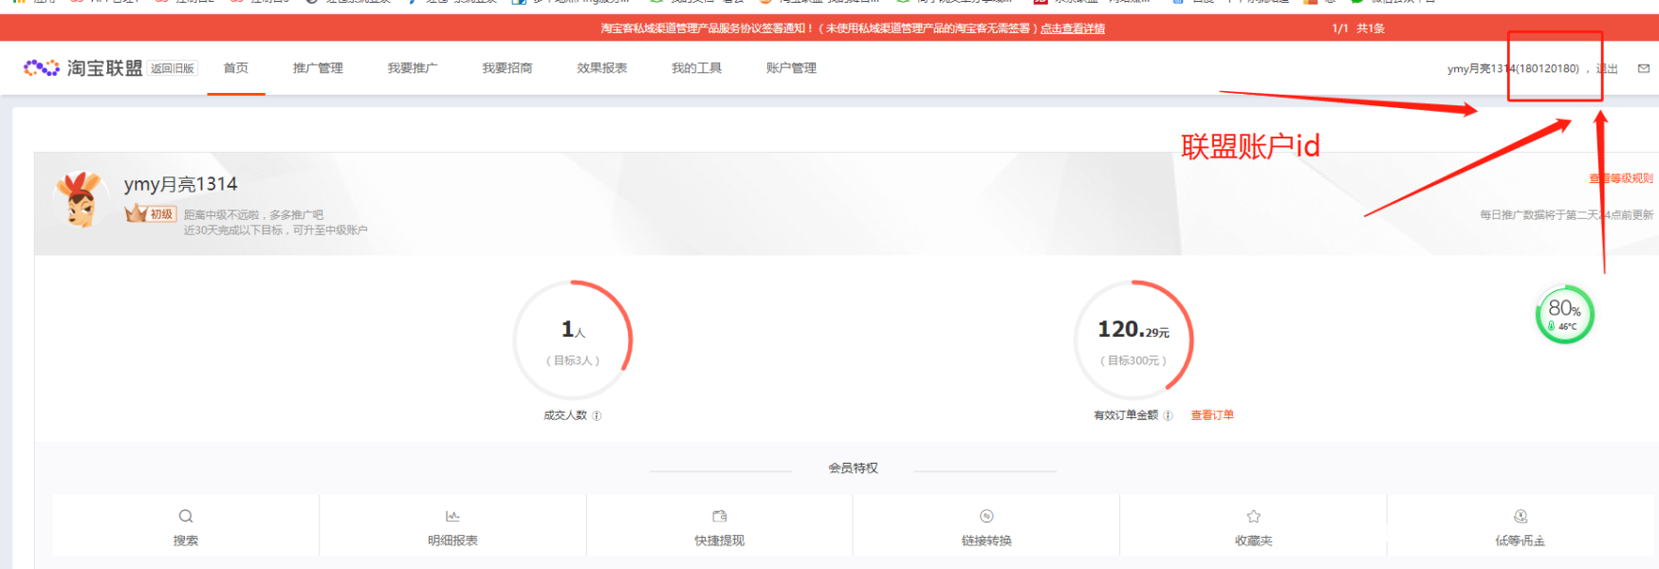Open 账户管理 navigation item
The image size is (1659, 569).
point(791,68)
